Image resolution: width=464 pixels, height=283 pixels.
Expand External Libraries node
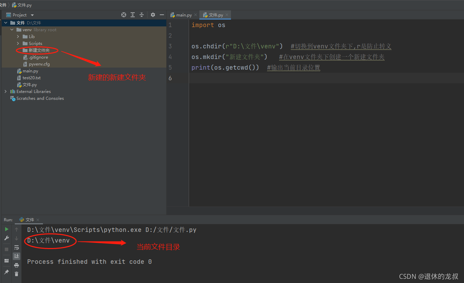pos(5,92)
